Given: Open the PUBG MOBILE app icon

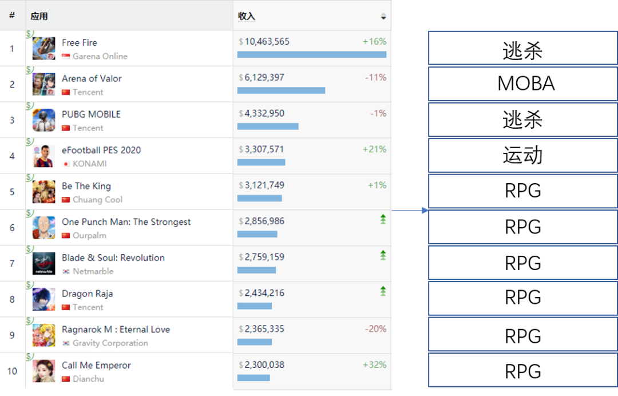Looking at the screenshot, I should [43, 120].
